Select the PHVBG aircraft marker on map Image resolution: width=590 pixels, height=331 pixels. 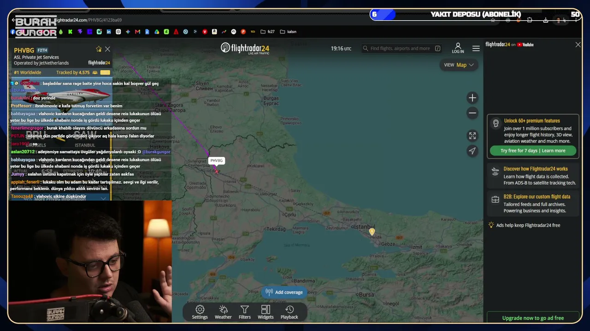coord(216,171)
